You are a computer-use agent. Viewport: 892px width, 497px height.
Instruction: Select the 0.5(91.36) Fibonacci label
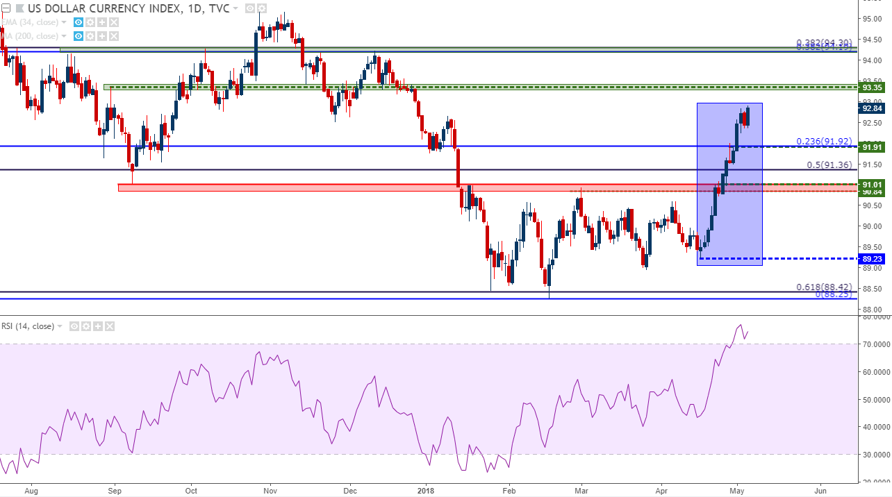coord(829,165)
